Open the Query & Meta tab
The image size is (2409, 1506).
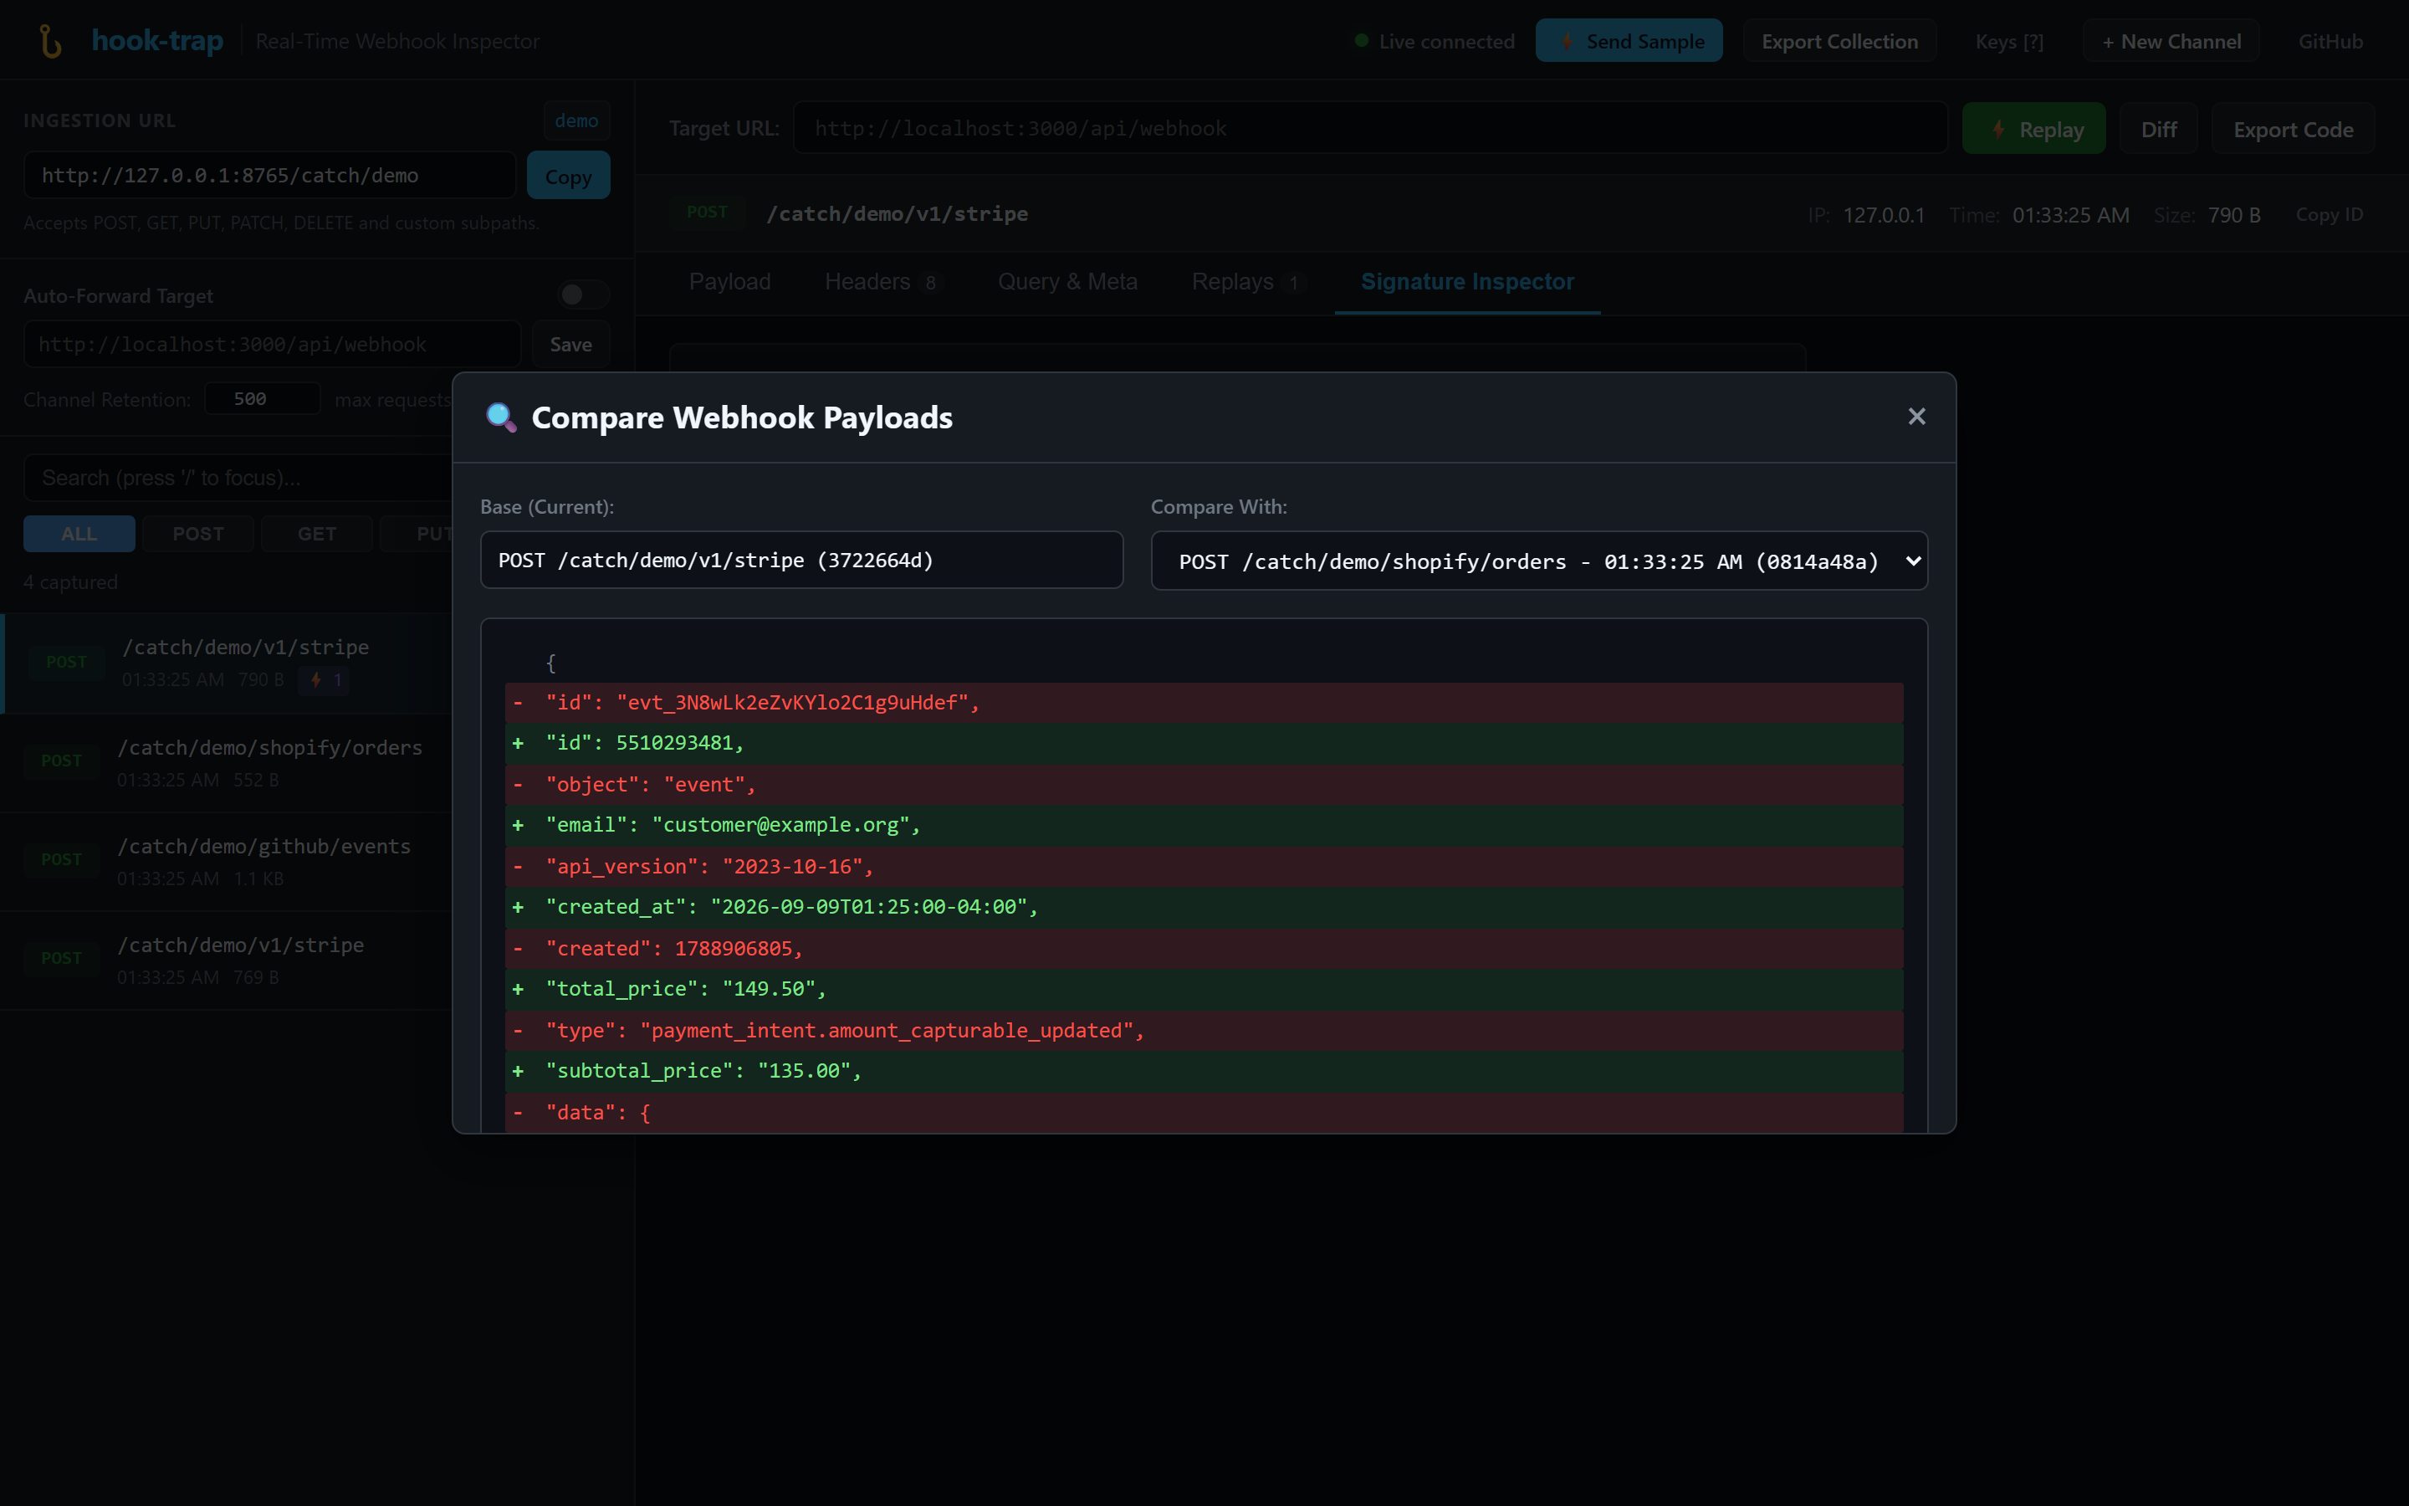(1067, 282)
